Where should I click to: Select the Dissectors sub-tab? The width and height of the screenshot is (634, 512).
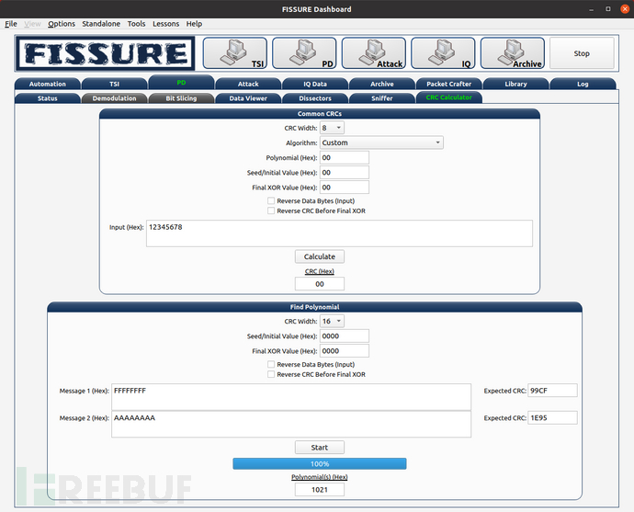[315, 98]
